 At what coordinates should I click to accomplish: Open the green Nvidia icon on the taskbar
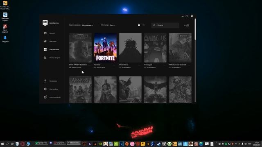pos(116,144)
